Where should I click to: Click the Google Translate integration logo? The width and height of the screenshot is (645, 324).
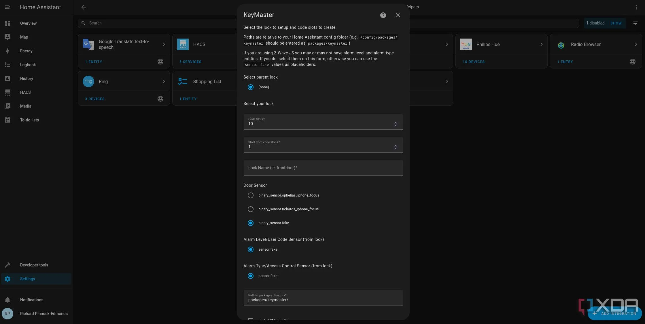[x=88, y=44]
